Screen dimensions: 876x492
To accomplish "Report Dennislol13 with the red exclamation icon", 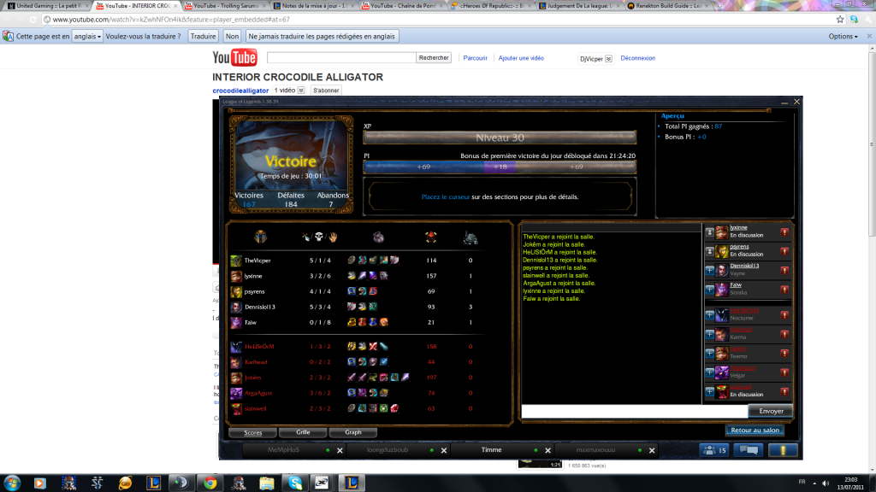I will point(784,271).
